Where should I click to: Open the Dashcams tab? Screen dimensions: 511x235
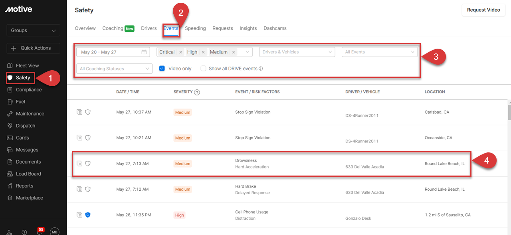point(275,28)
